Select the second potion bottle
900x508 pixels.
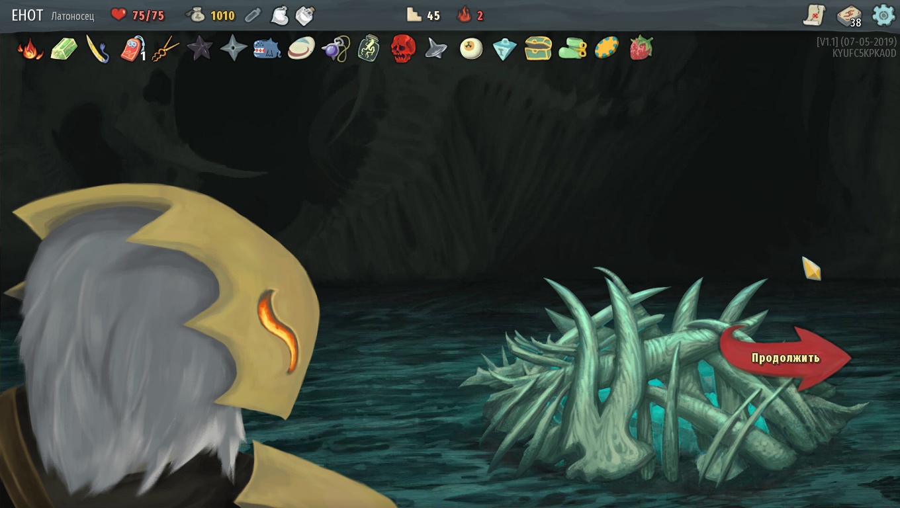coord(281,15)
